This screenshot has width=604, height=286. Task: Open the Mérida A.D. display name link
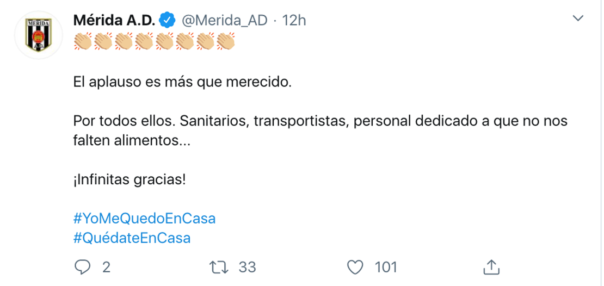114,21
